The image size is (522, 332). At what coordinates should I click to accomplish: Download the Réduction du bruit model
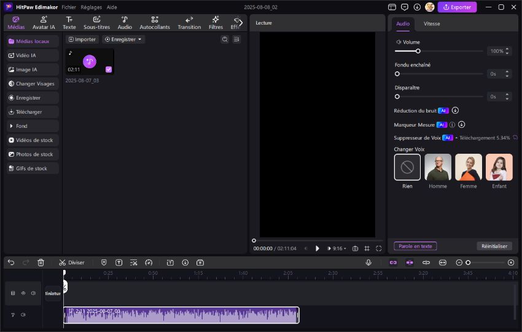(x=455, y=110)
